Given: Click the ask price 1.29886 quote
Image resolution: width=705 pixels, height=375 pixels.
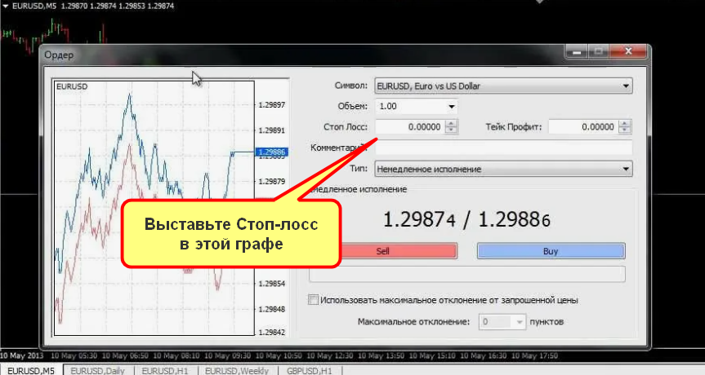Looking at the screenshot, I should coord(514,220).
